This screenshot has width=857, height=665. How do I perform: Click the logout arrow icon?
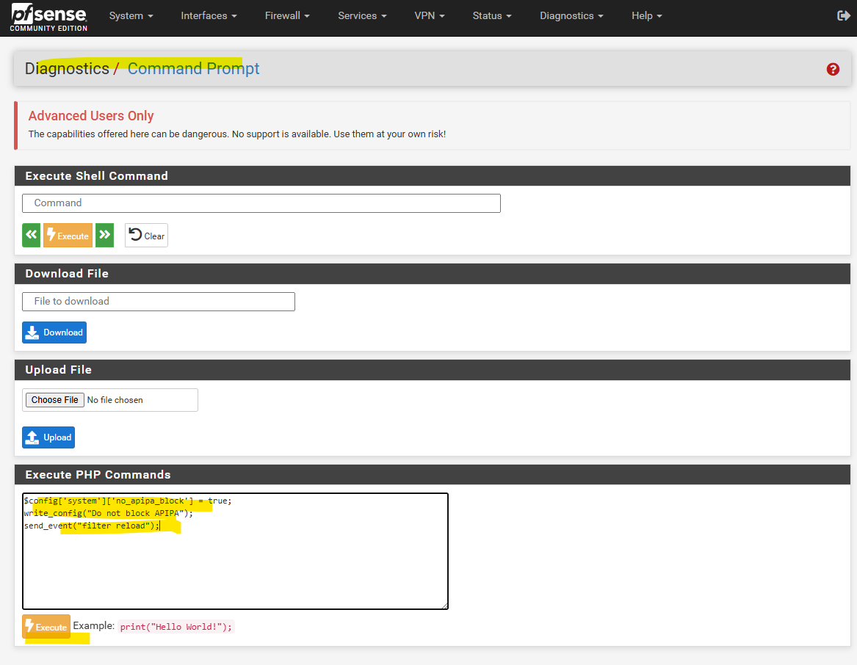pos(843,15)
